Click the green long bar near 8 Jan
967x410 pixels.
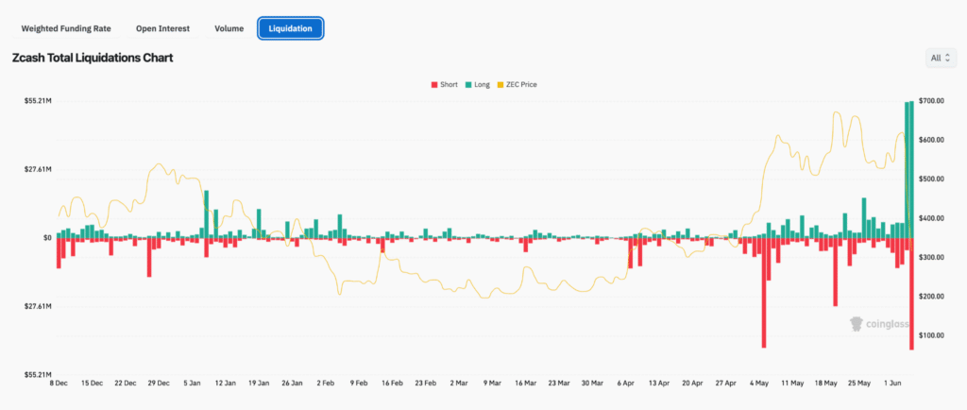coord(207,214)
